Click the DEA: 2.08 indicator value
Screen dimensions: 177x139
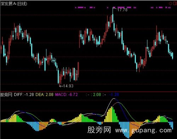pos(44,94)
